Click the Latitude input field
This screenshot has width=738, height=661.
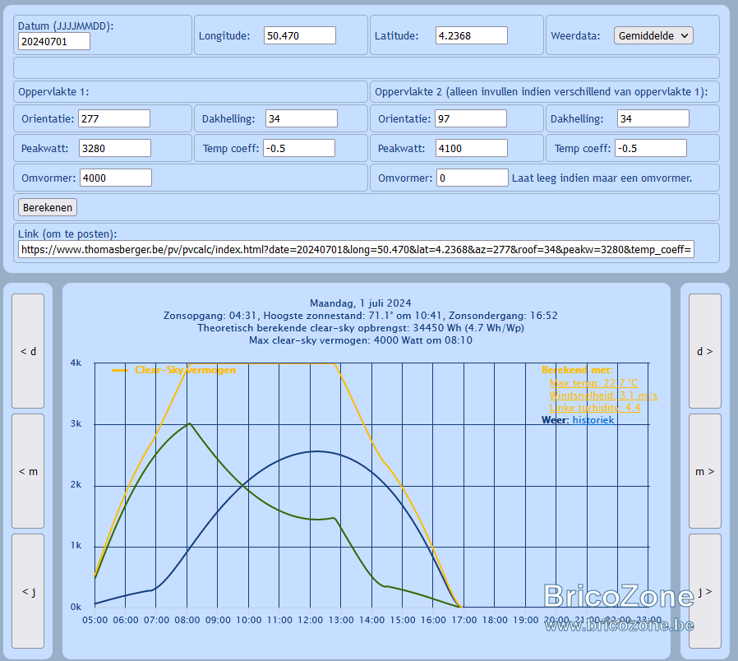click(x=472, y=36)
